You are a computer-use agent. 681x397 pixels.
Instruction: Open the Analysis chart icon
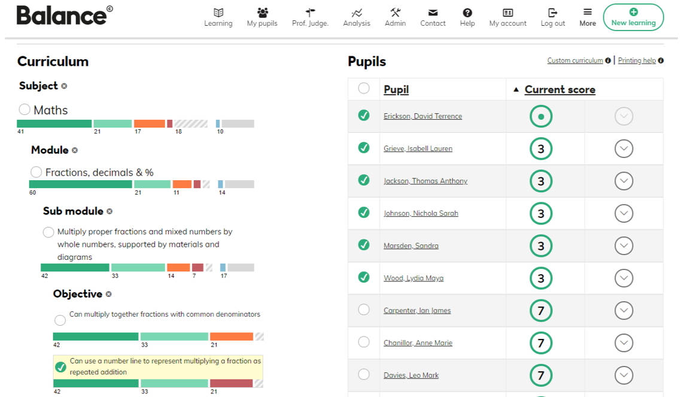coord(357,13)
